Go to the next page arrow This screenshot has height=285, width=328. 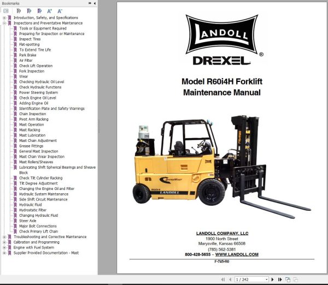[272, 280]
